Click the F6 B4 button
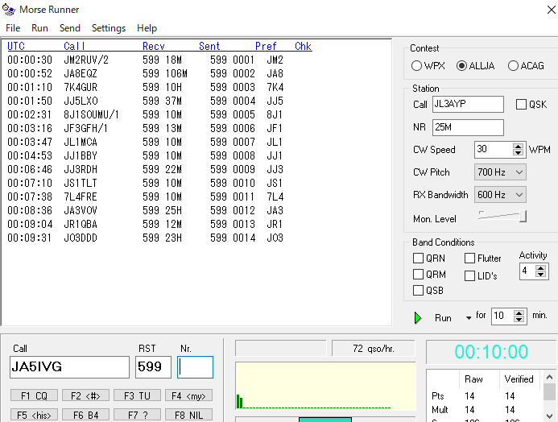Screen dimensions: 558x422 tap(85, 415)
